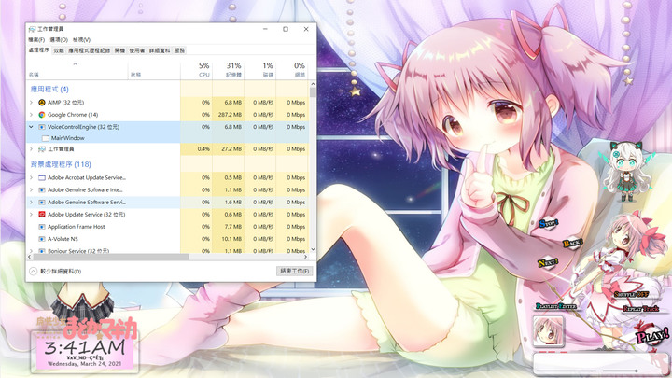This screenshot has width=672, height=378.
Task: Click the music widget seek progress bar
Action: click(x=566, y=371)
